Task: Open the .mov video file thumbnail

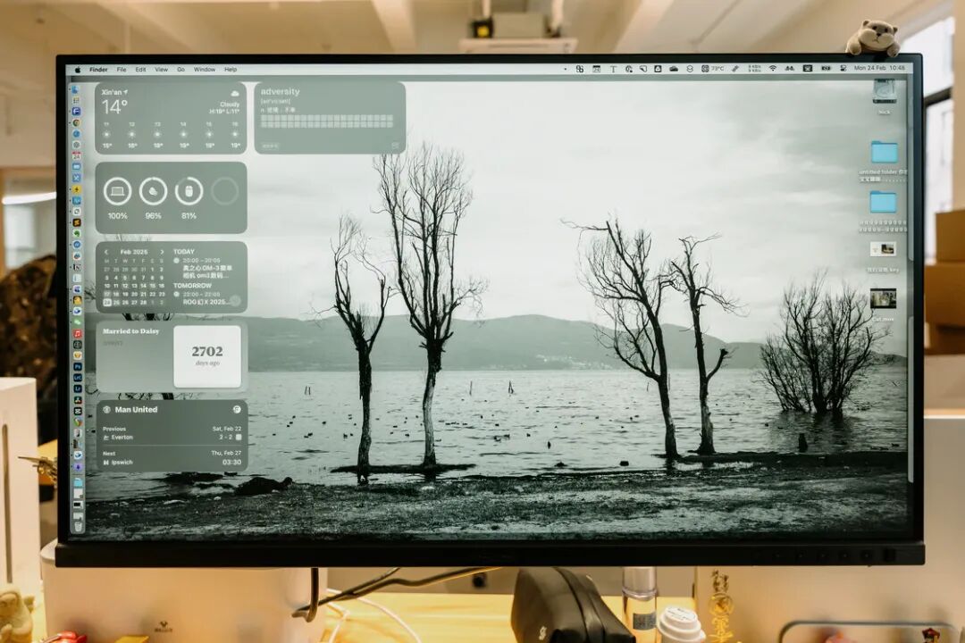Action: click(883, 298)
